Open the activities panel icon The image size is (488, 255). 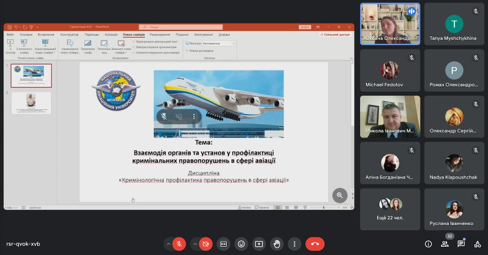coord(477,243)
